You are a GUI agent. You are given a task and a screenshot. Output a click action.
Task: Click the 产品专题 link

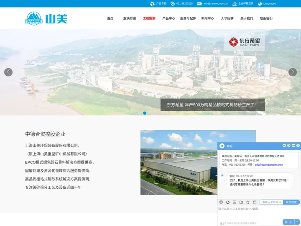coord(161,3)
